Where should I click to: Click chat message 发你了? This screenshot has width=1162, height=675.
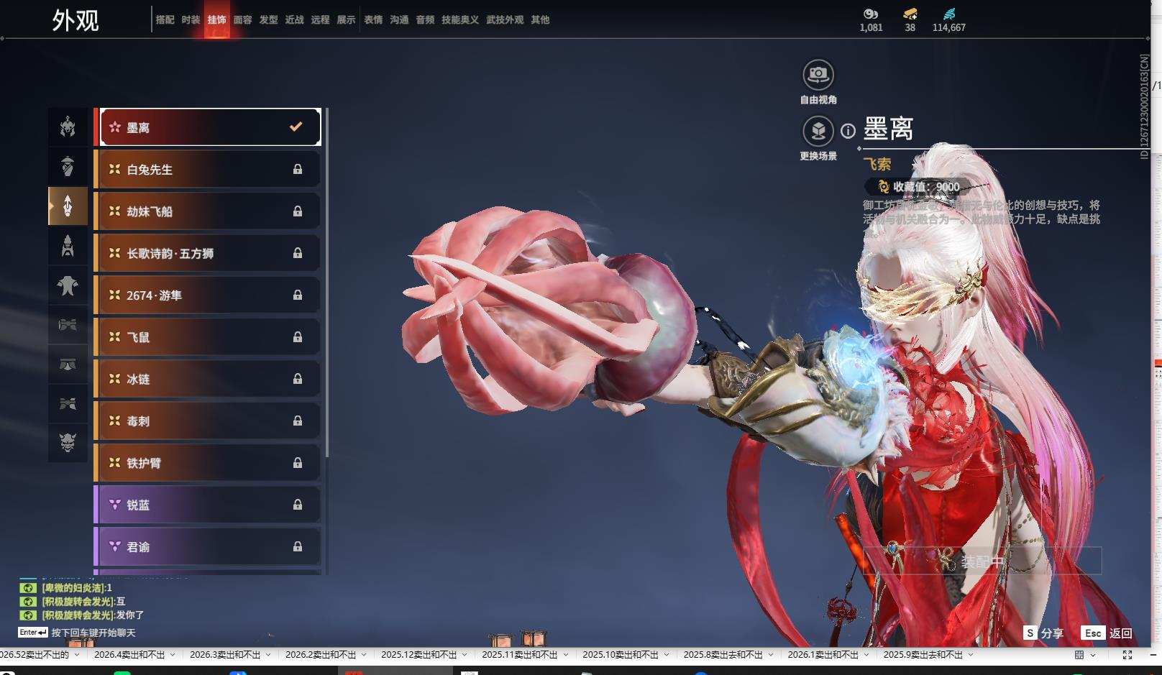[x=130, y=615]
